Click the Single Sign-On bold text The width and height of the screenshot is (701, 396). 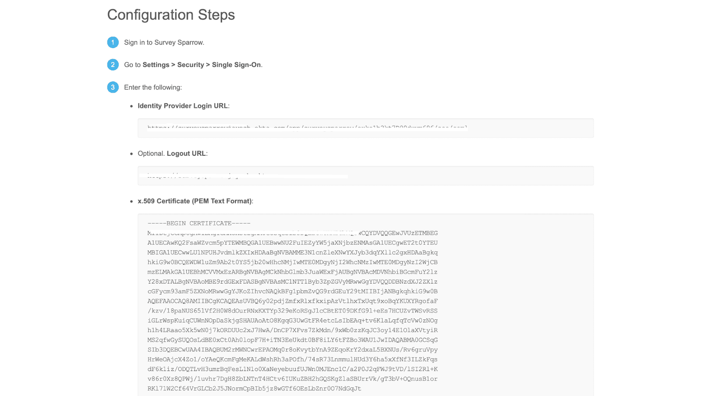click(236, 65)
